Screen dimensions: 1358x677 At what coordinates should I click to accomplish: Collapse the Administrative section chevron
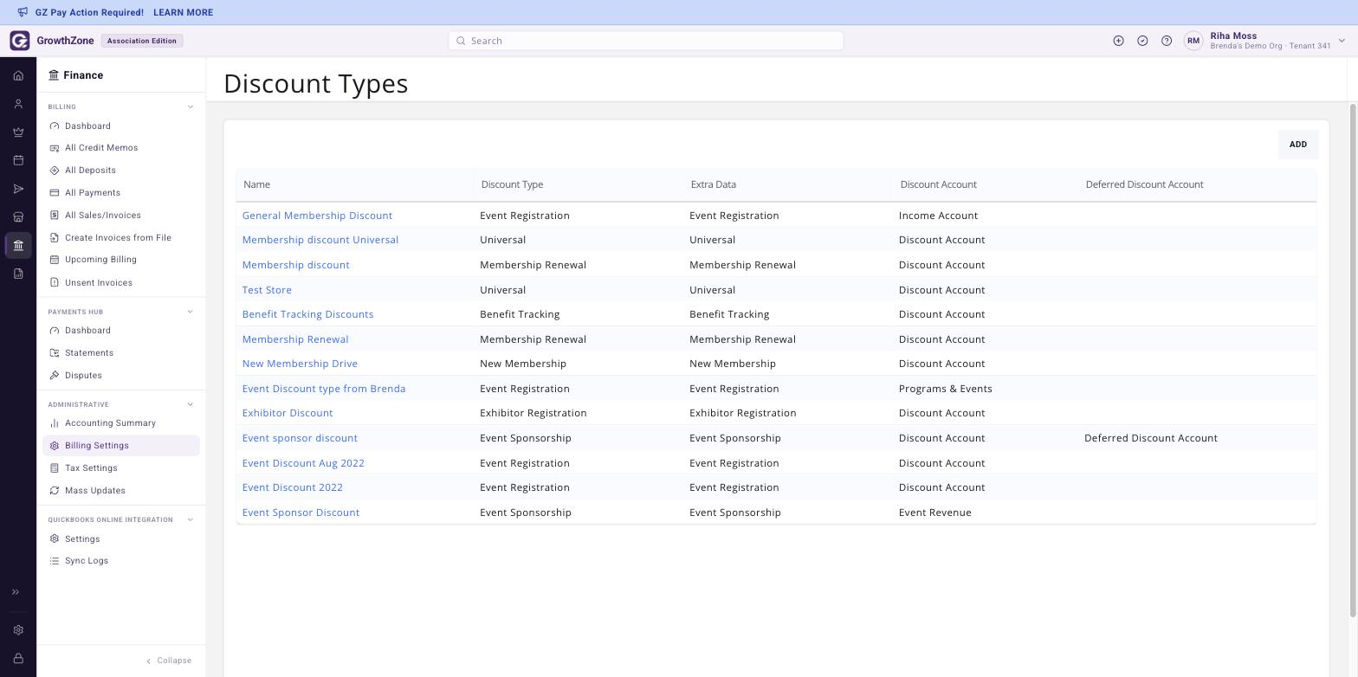[191, 404]
